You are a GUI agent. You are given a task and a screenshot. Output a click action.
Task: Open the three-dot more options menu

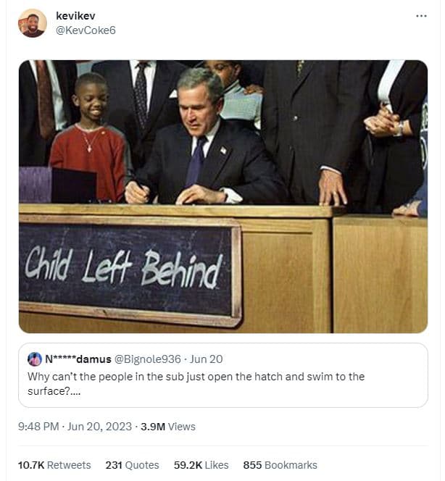(421, 17)
